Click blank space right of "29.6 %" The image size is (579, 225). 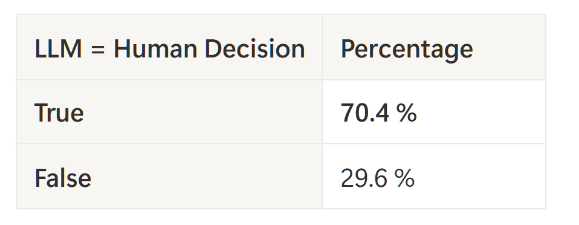click(480, 176)
